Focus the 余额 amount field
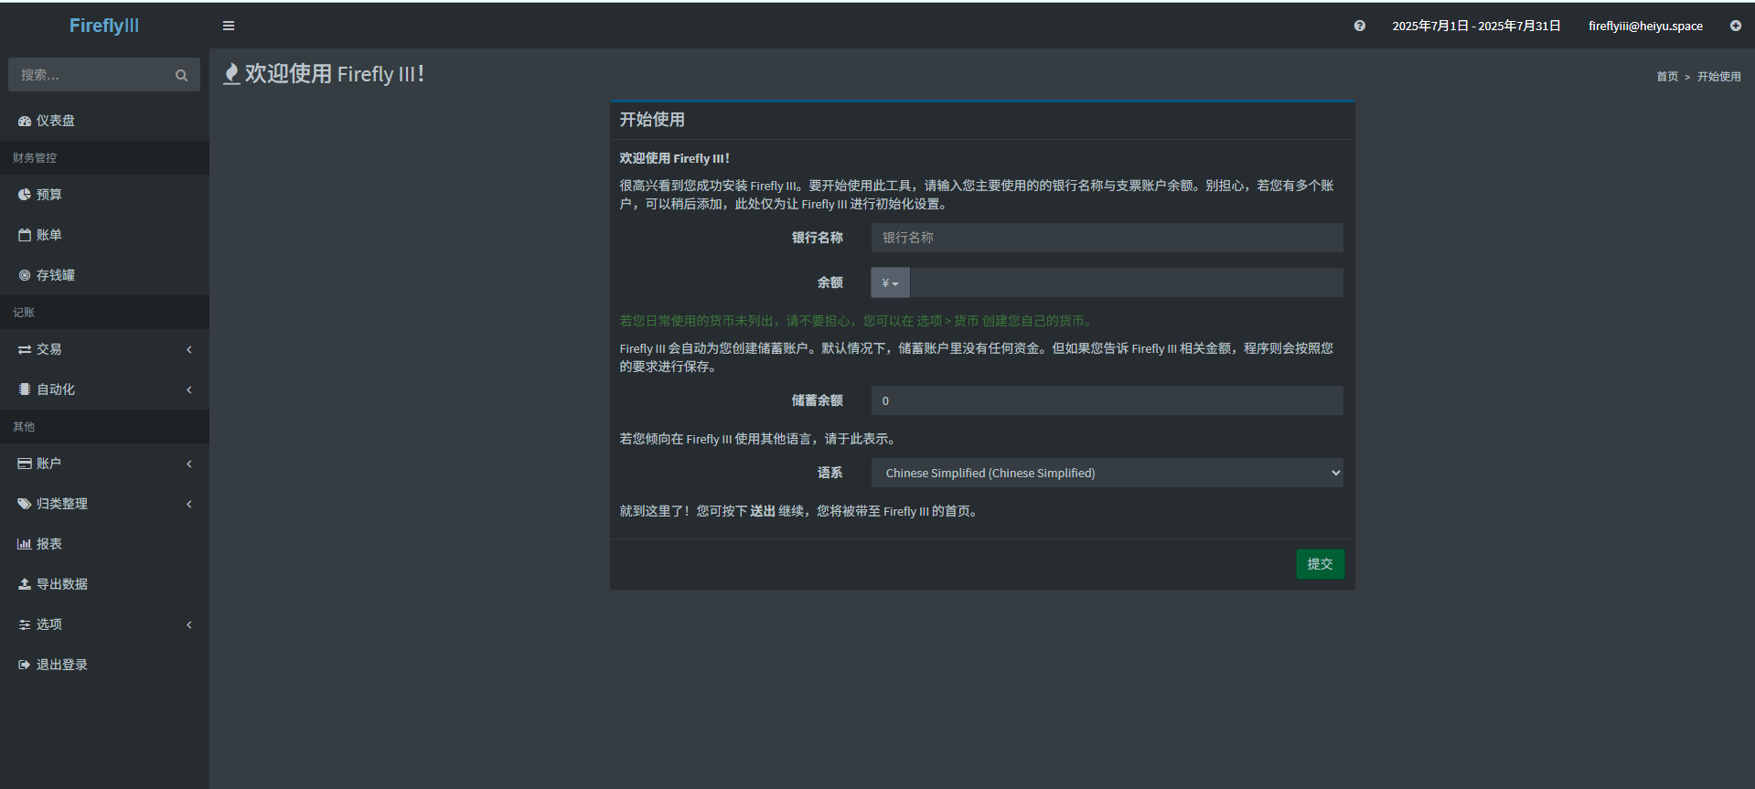The height and width of the screenshot is (789, 1755). pyautogui.click(x=1126, y=283)
